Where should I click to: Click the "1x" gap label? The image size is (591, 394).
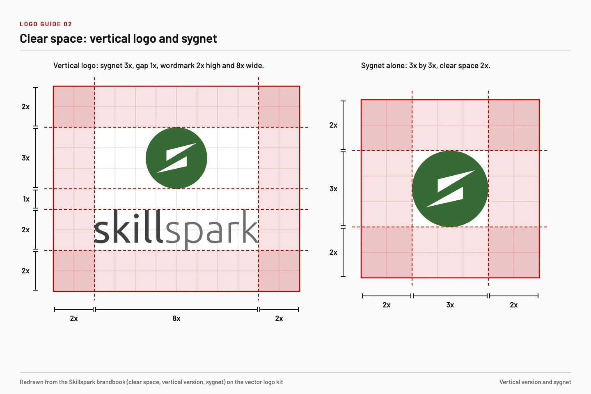[x=26, y=199]
